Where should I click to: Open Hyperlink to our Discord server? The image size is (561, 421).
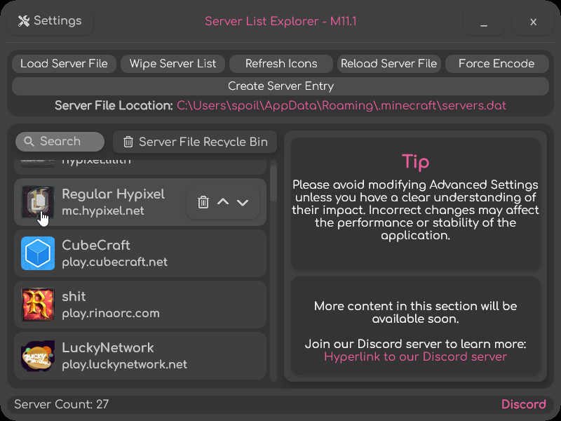415,356
